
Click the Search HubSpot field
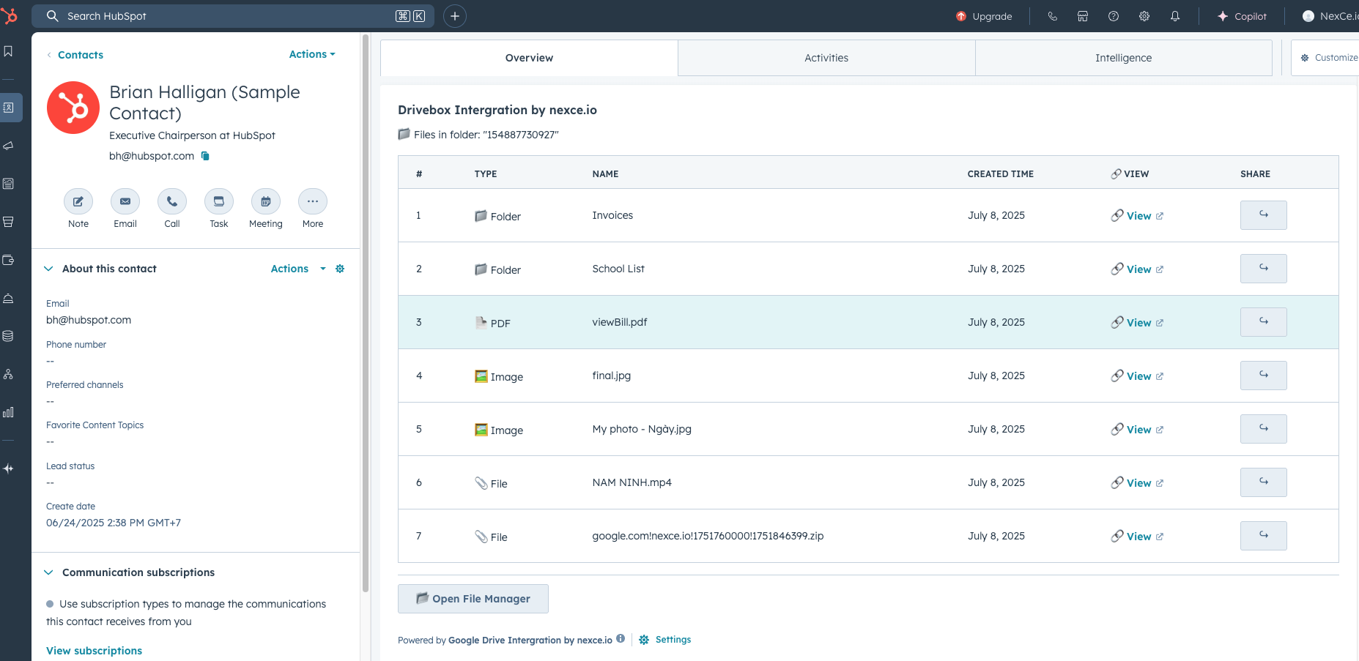pyautogui.click(x=233, y=16)
